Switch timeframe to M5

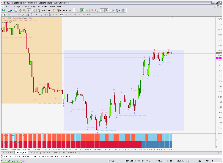(x=57, y=15)
